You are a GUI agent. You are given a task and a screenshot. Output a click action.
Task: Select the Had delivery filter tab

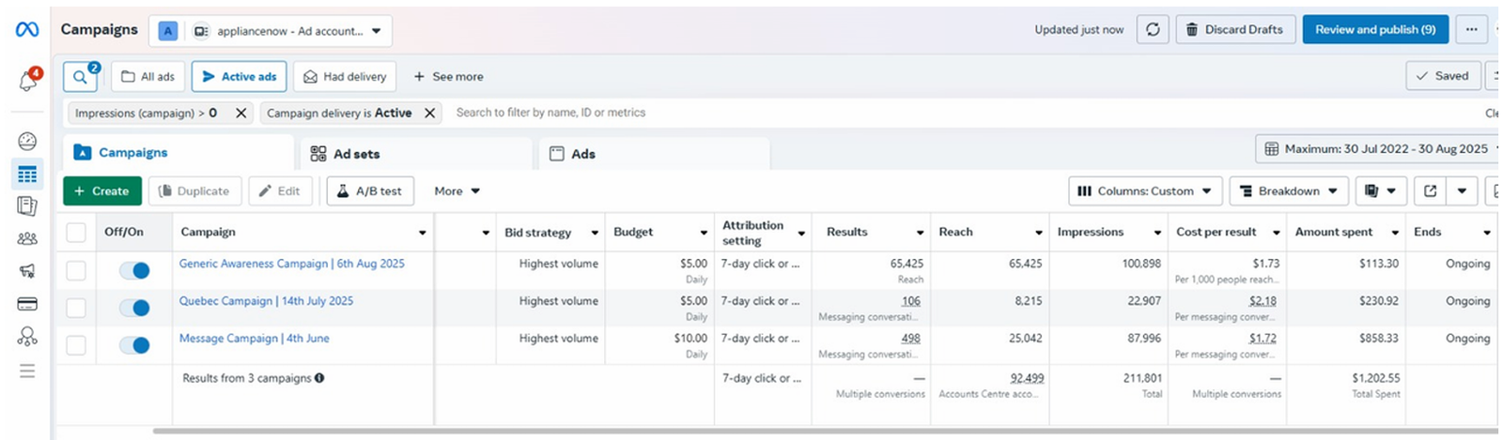click(x=345, y=77)
